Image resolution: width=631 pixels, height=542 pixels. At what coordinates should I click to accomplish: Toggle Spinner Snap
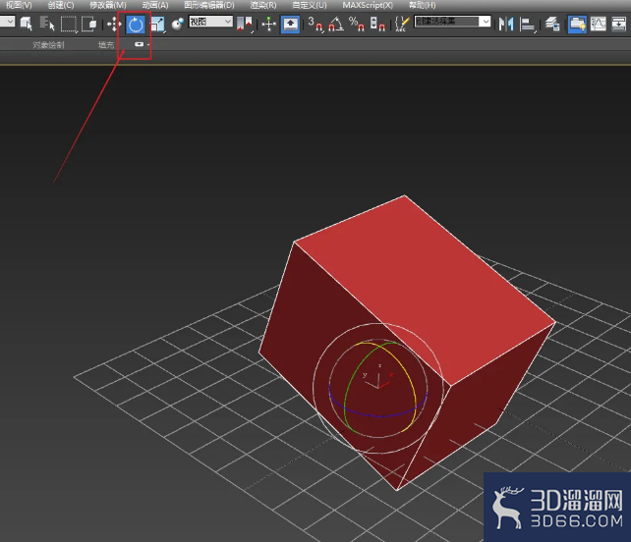tap(377, 24)
